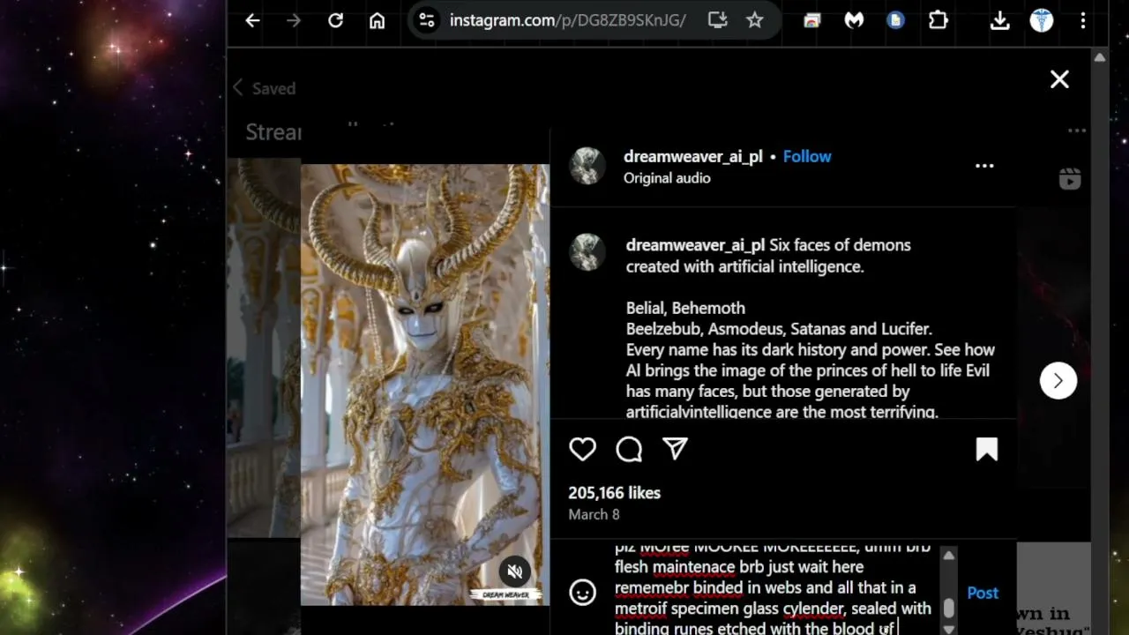Open the browser home page

[x=377, y=21]
